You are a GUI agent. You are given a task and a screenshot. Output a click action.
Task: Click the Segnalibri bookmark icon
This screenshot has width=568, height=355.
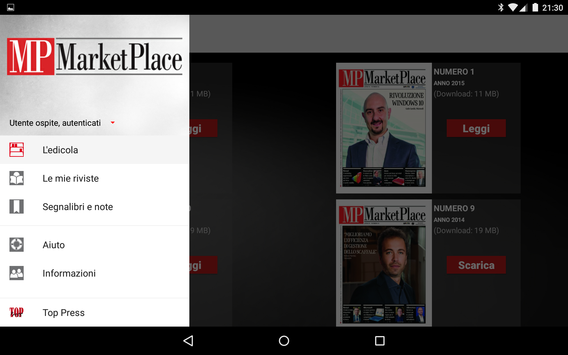pos(17,206)
